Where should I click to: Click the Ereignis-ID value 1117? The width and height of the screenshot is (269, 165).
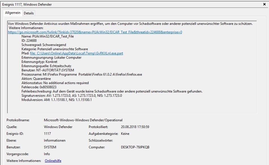pyautogui.click(x=47, y=134)
